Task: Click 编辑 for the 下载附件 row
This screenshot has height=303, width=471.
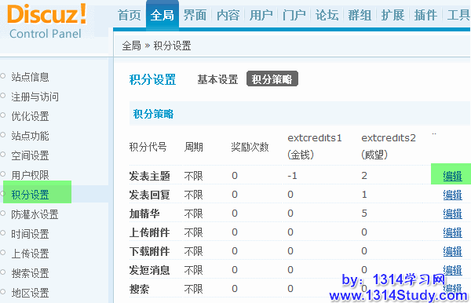Action: point(452,251)
